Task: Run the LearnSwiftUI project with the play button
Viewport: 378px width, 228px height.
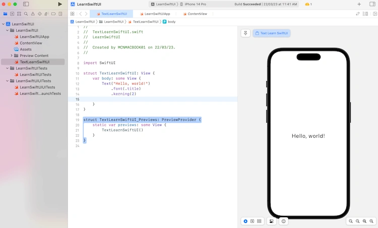Action: [60, 4]
